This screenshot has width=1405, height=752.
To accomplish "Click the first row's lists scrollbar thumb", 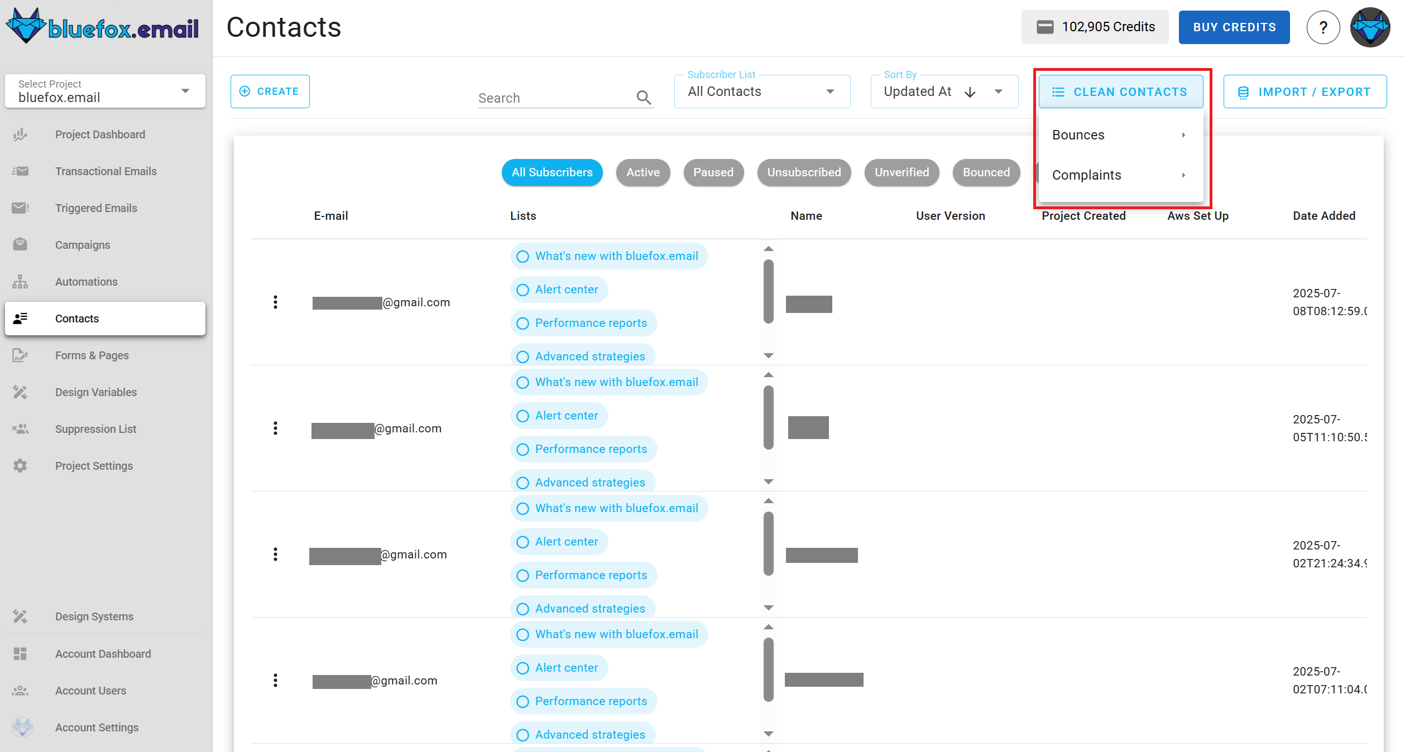I will click(x=769, y=291).
